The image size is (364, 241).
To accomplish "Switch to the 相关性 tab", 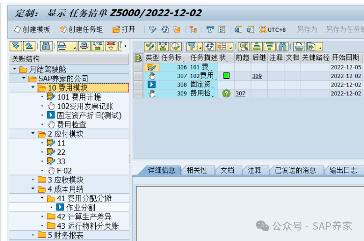I will [x=197, y=170].
